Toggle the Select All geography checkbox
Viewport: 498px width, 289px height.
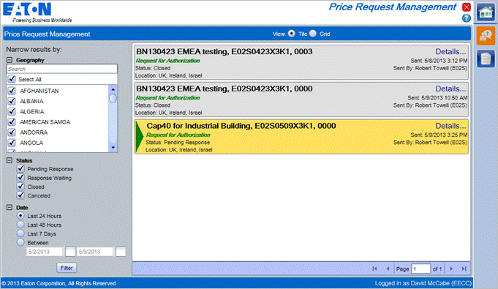pyautogui.click(x=12, y=79)
